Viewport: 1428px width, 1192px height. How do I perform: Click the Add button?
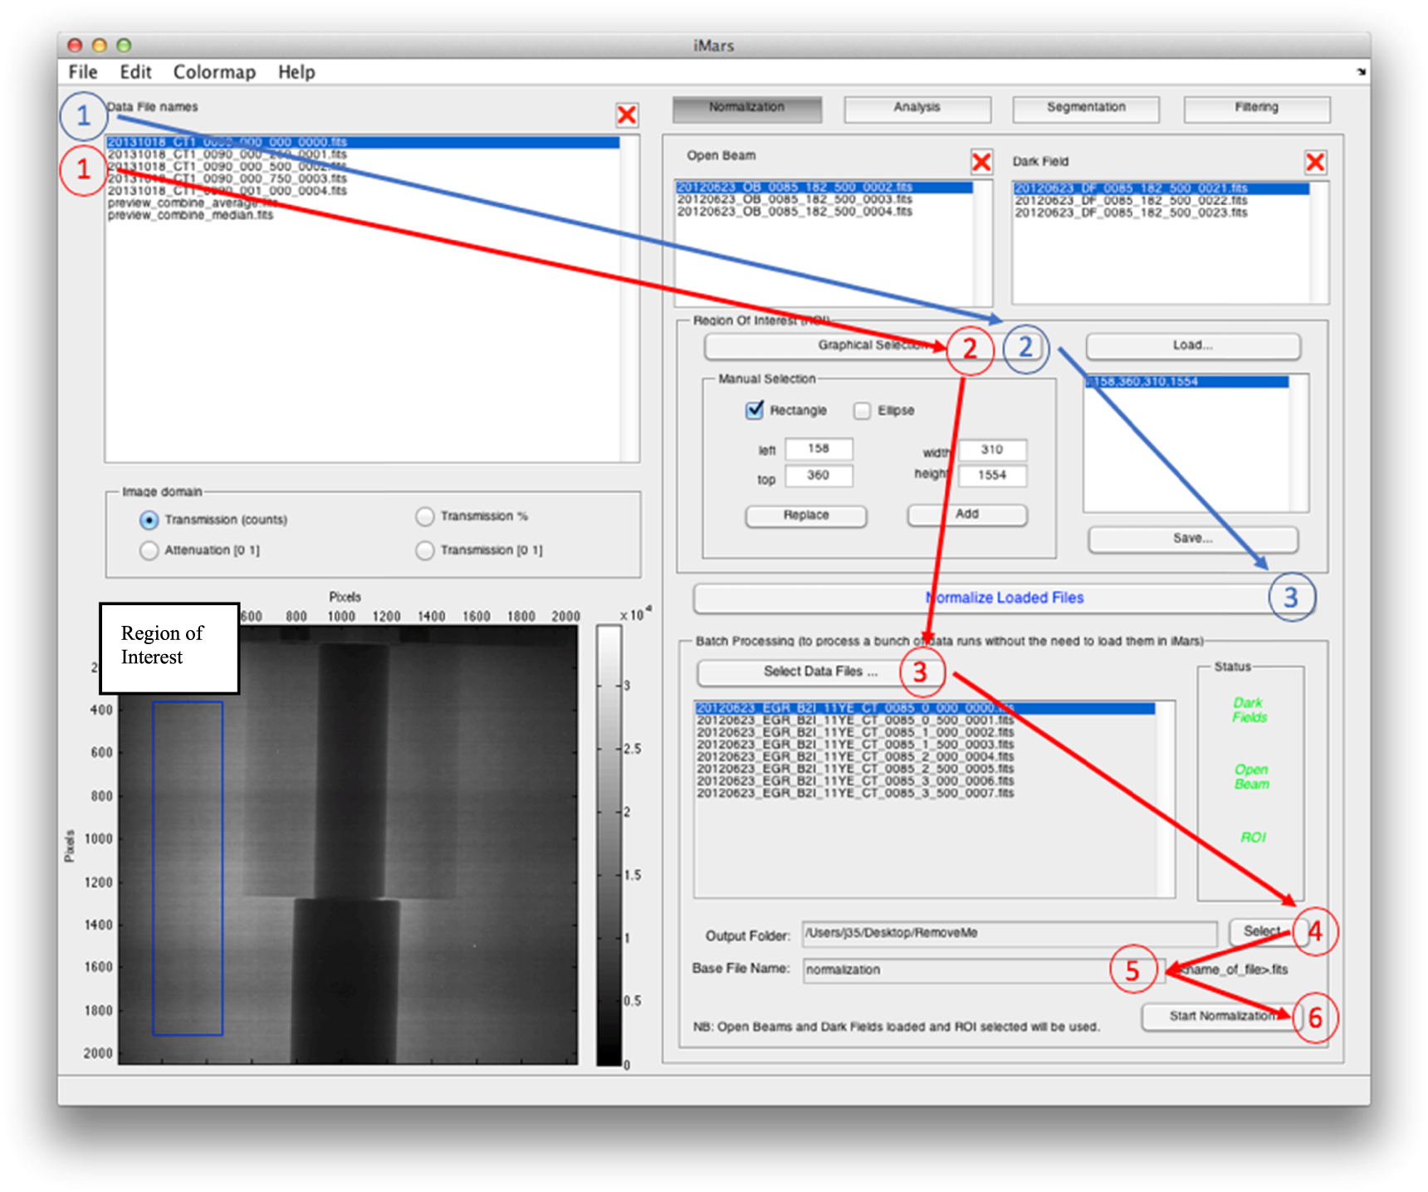[967, 515]
